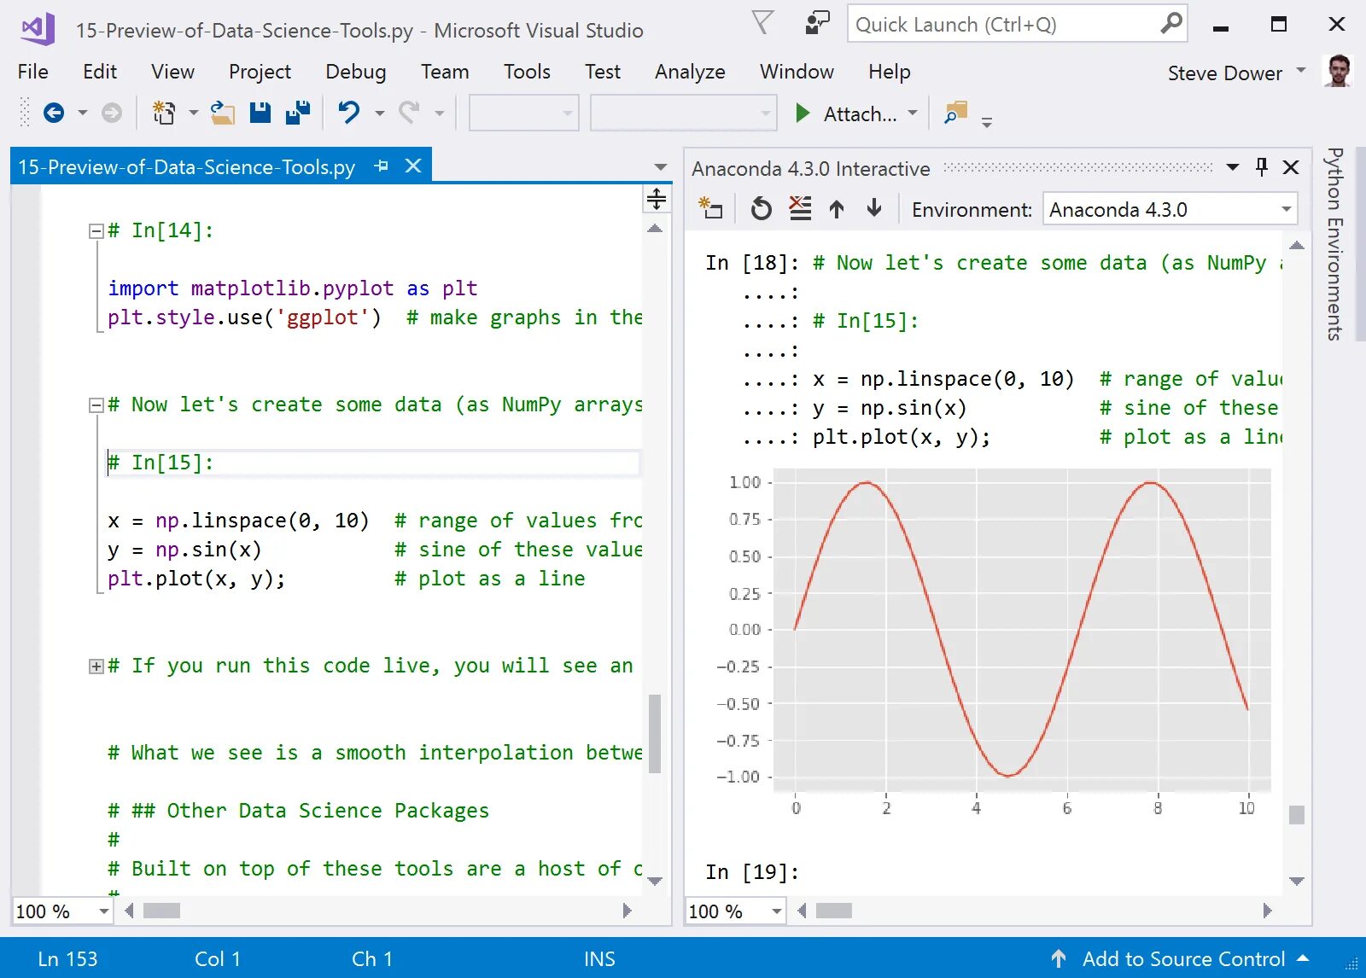Open the Steve Dower account dropdown arrow
1366x978 pixels.
click(1301, 70)
